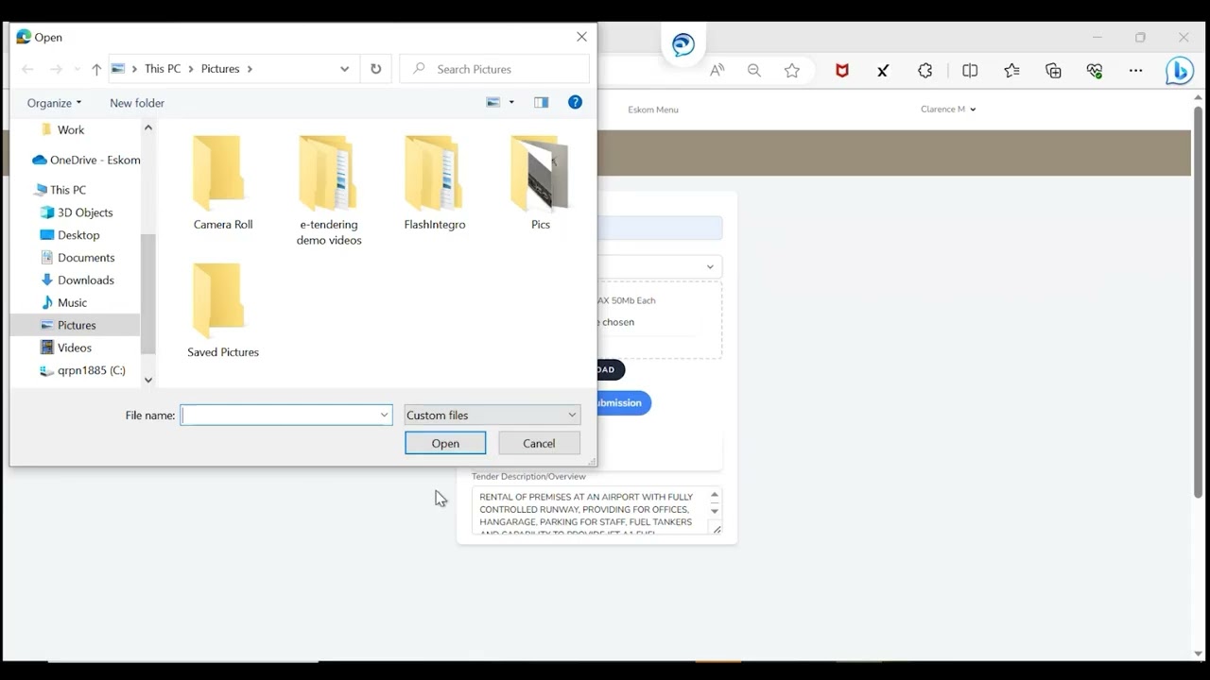Open browser Extensions puzzle icon

pyautogui.click(x=925, y=71)
